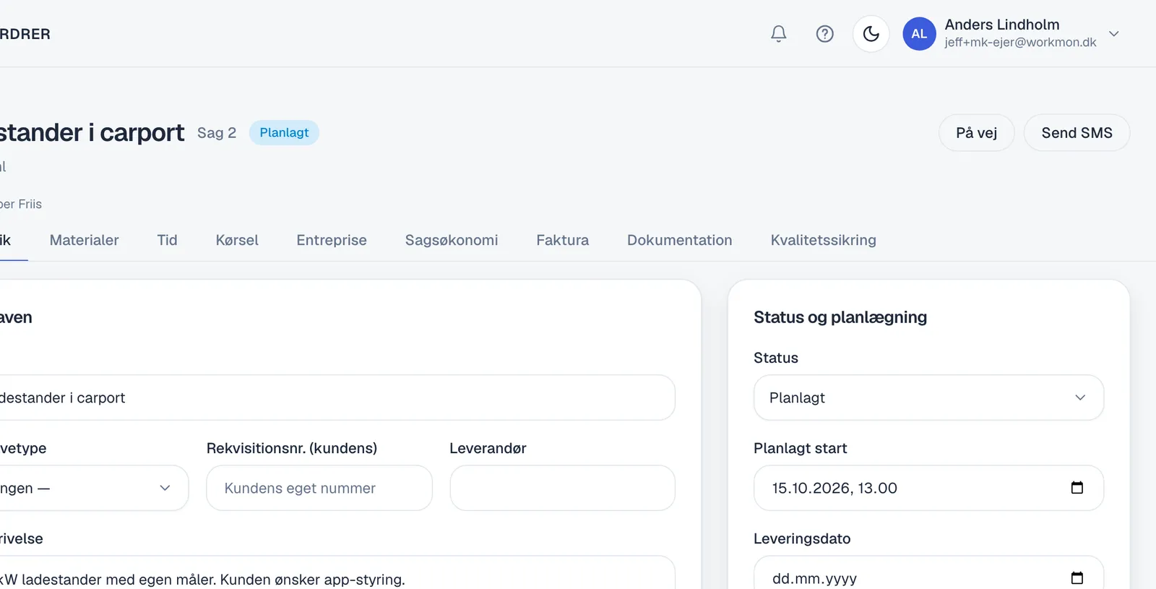Open the Faktura tab

coord(562,240)
